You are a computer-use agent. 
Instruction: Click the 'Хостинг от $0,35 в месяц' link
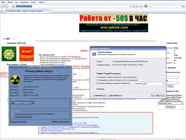[51, 131]
